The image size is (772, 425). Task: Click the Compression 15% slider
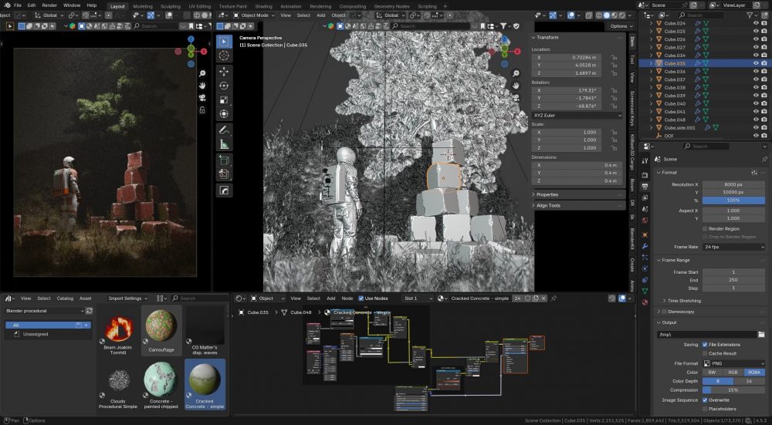pyautogui.click(x=733, y=390)
